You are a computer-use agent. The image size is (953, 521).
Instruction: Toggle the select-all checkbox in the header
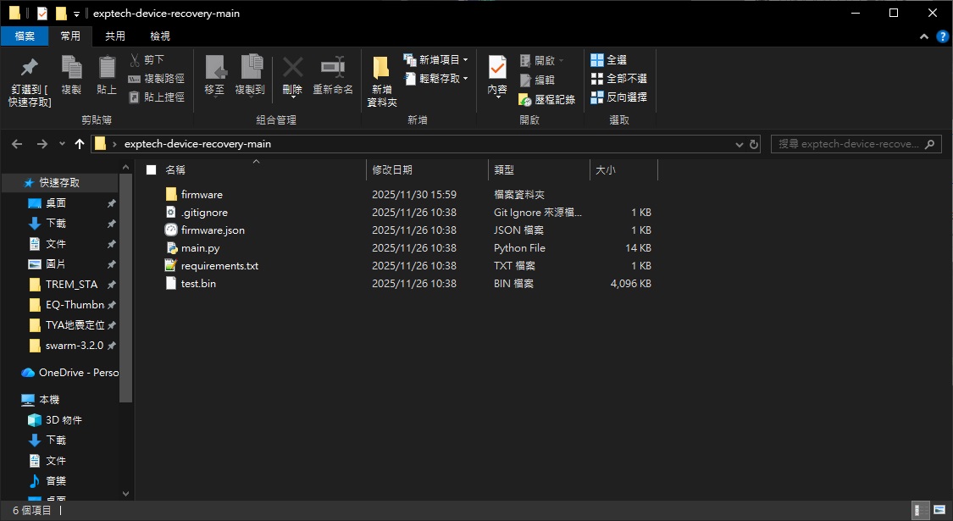click(152, 170)
